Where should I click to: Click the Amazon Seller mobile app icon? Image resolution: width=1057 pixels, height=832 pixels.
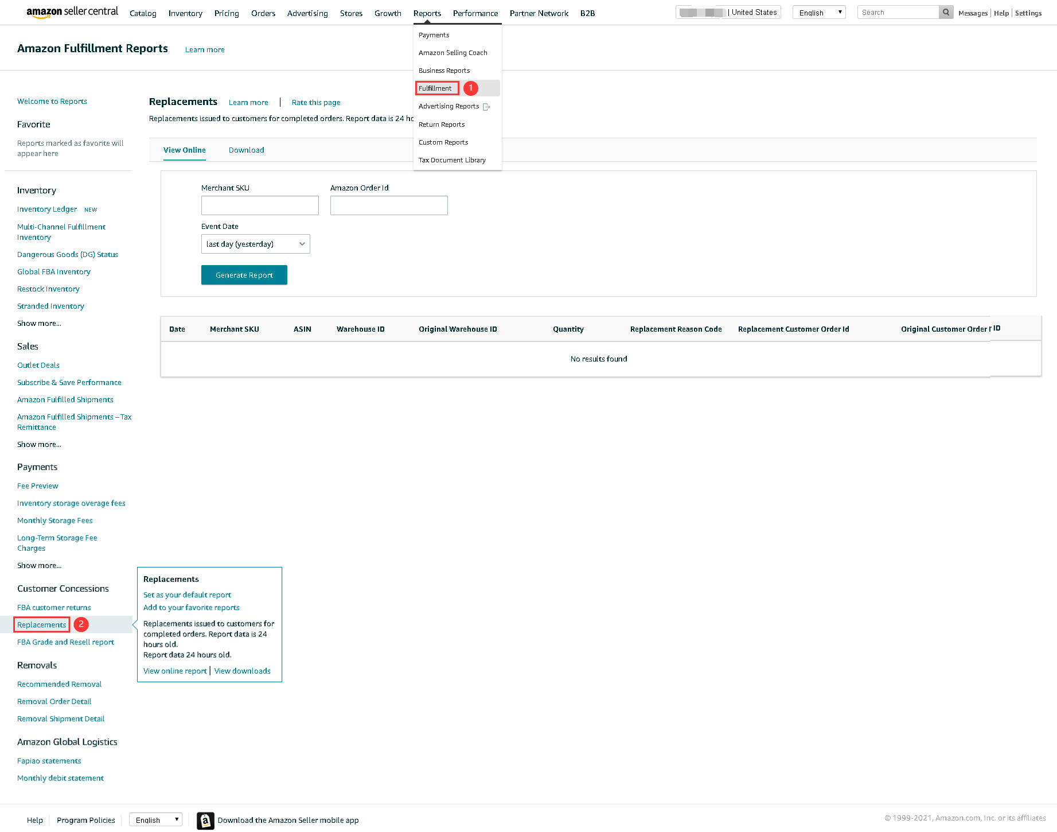point(205,821)
